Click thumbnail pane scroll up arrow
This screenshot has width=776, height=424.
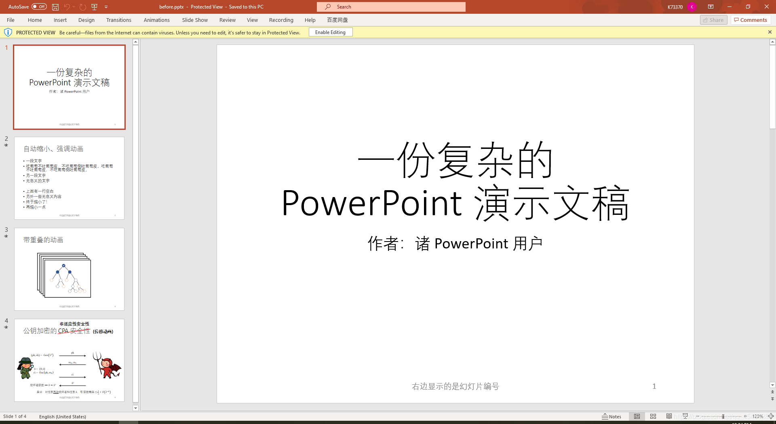(135, 42)
